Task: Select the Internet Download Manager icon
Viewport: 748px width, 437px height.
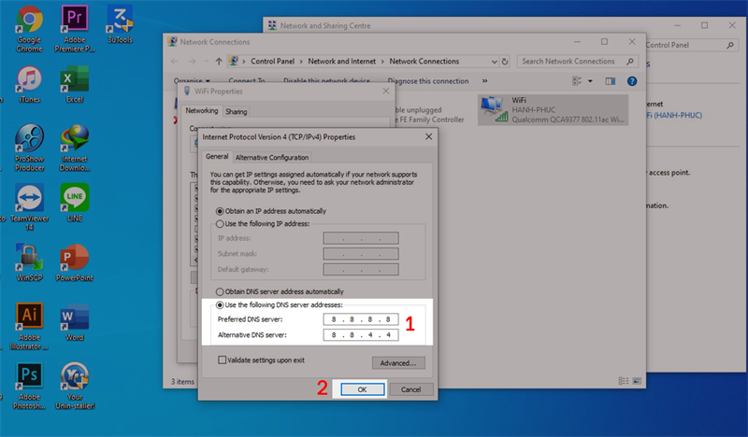Action: pyautogui.click(x=75, y=148)
